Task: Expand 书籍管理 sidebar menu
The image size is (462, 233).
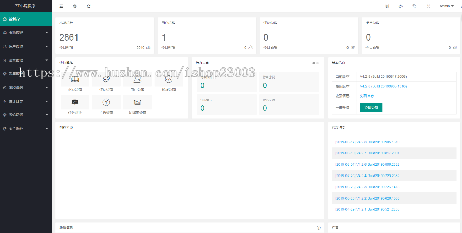Action: tap(26, 32)
